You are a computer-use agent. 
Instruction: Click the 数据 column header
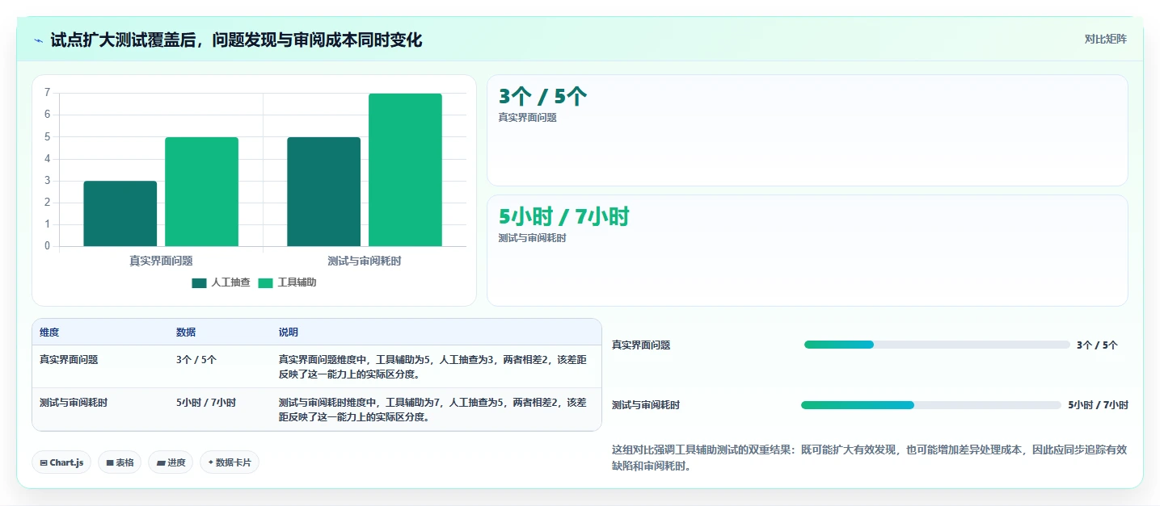click(x=186, y=332)
